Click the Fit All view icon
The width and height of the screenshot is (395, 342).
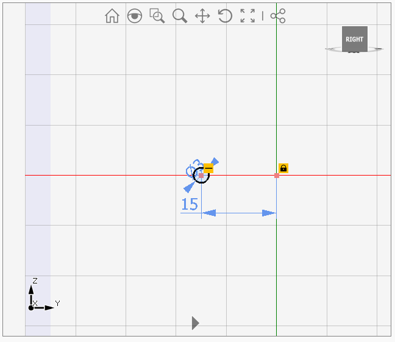[247, 16]
